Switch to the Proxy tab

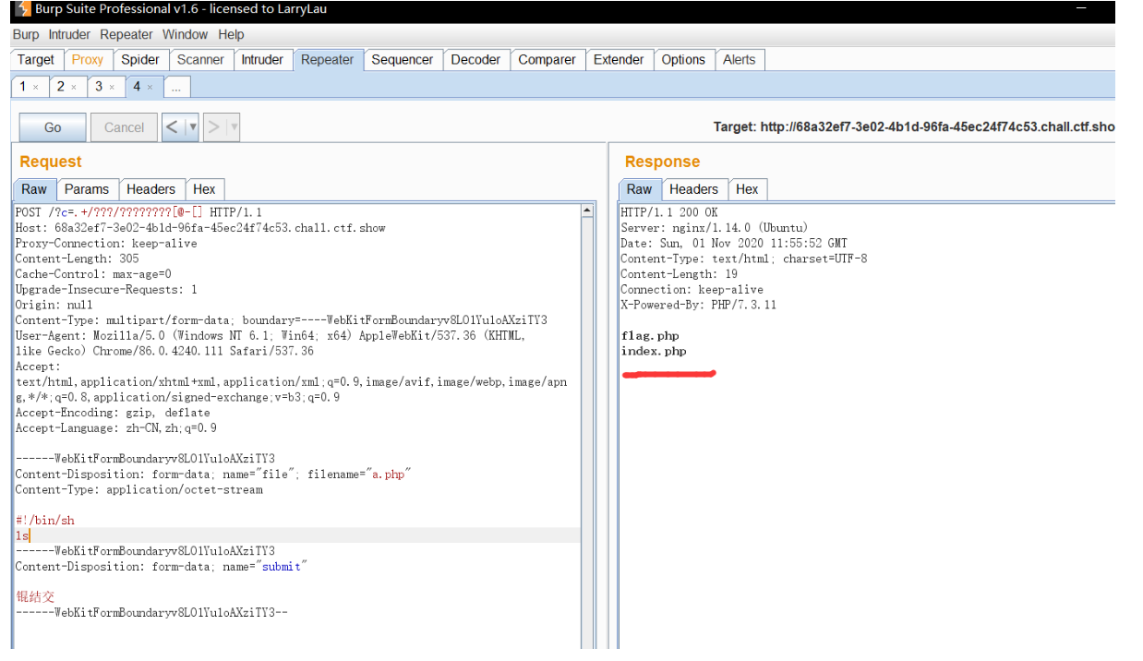point(88,59)
